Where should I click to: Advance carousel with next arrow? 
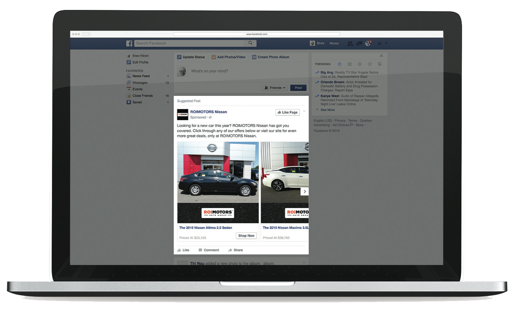coord(304,192)
